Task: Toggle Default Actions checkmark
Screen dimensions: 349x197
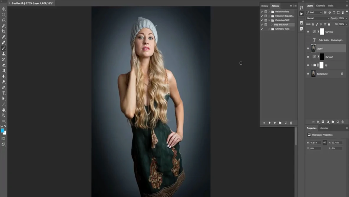Action: point(262,11)
